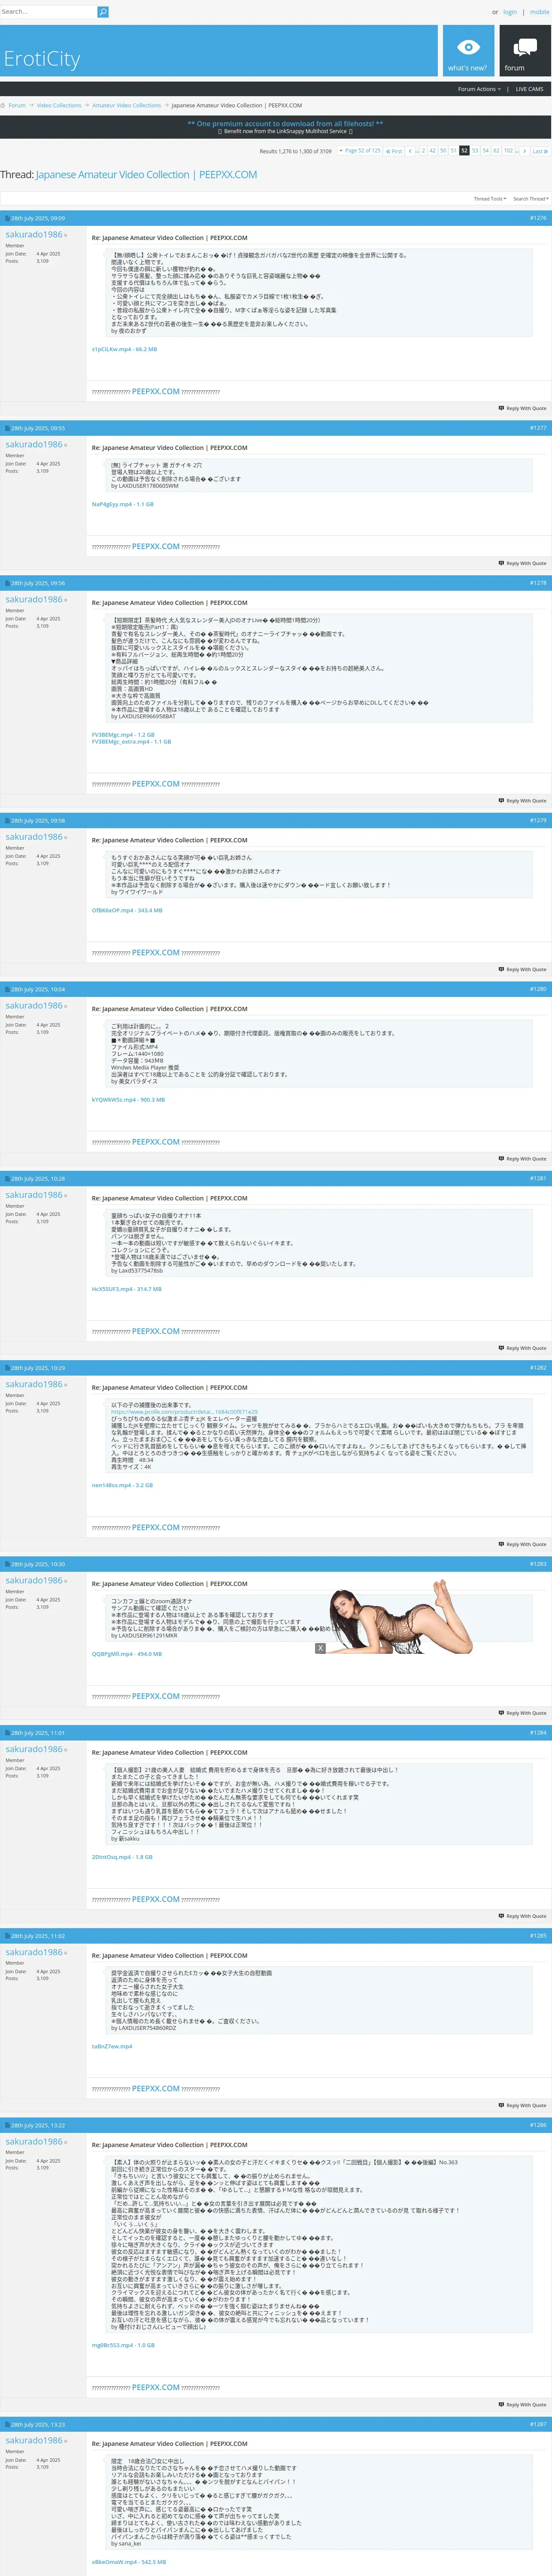Open the Forum breadcrumb link
Viewport: 552px width, 2576px height.
pyautogui.click(x=17, y=105)
